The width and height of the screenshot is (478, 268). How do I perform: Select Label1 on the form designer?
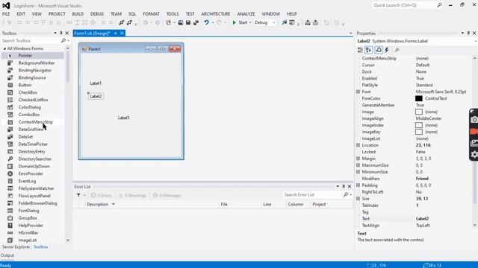coord(96,83)
